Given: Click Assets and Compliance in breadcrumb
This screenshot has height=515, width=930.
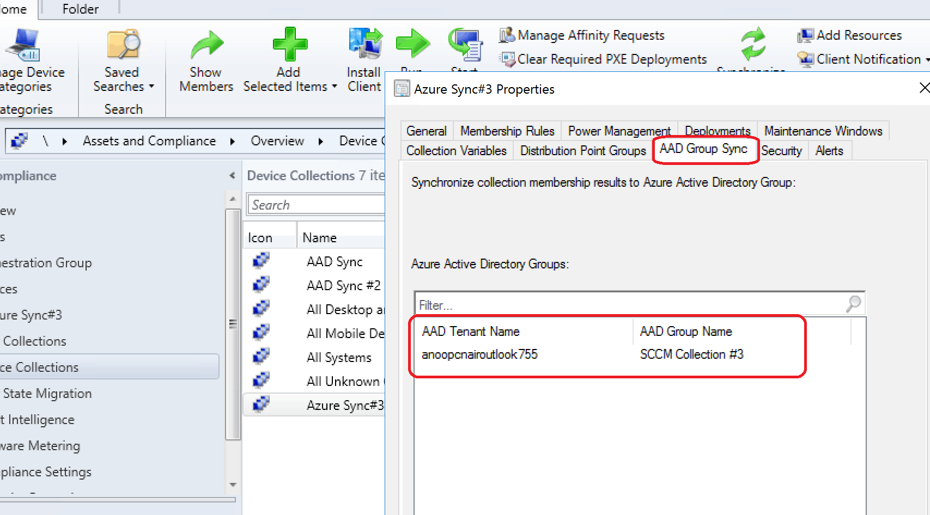Looking at the screenshot, I should (x=149, y=141).
